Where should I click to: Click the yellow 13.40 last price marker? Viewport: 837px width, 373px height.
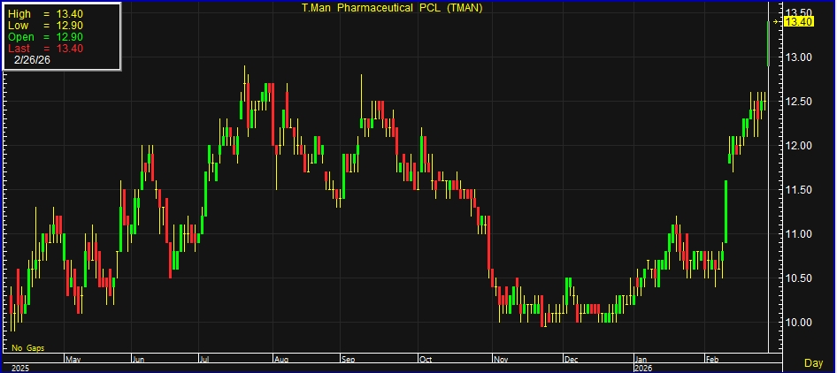click(x=799, y=21)
